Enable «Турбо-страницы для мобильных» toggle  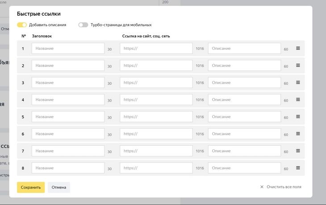83,25
